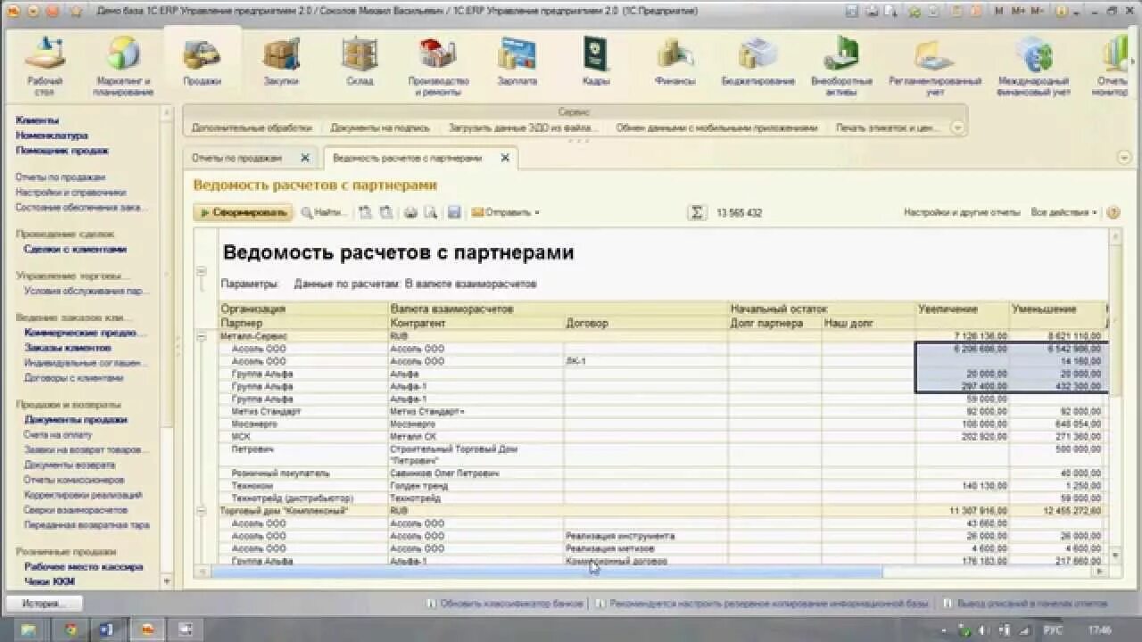Click the print icon in the report toolbar
1142x642 pixels.
[x=411, y=212]
